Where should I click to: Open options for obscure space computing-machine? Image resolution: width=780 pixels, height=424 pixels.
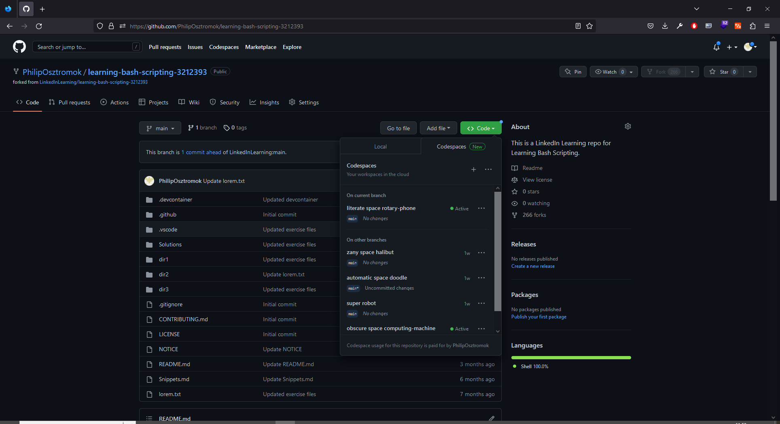tap(481, 329)
